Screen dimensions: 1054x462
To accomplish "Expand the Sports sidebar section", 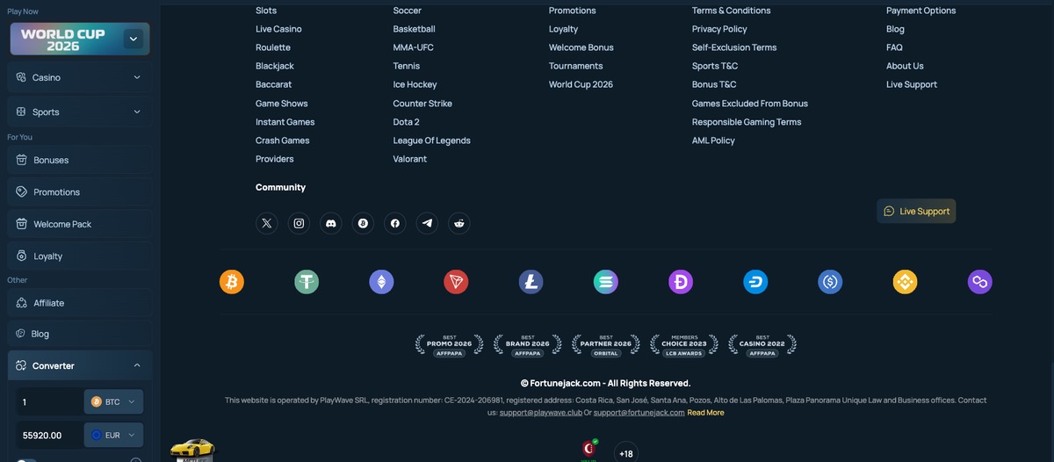I will pos(80,112).
